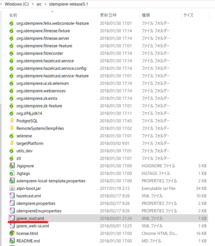Viewport: 215px width, 246px height.
Task: Click the Executable Jar File type cell
Action: [x=159, y=188]
